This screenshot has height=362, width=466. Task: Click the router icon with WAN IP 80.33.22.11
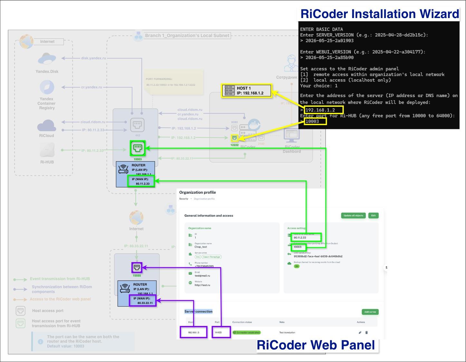coord(125,288)
